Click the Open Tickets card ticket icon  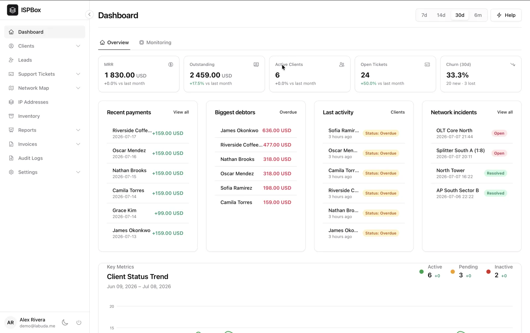click(427, 65)
